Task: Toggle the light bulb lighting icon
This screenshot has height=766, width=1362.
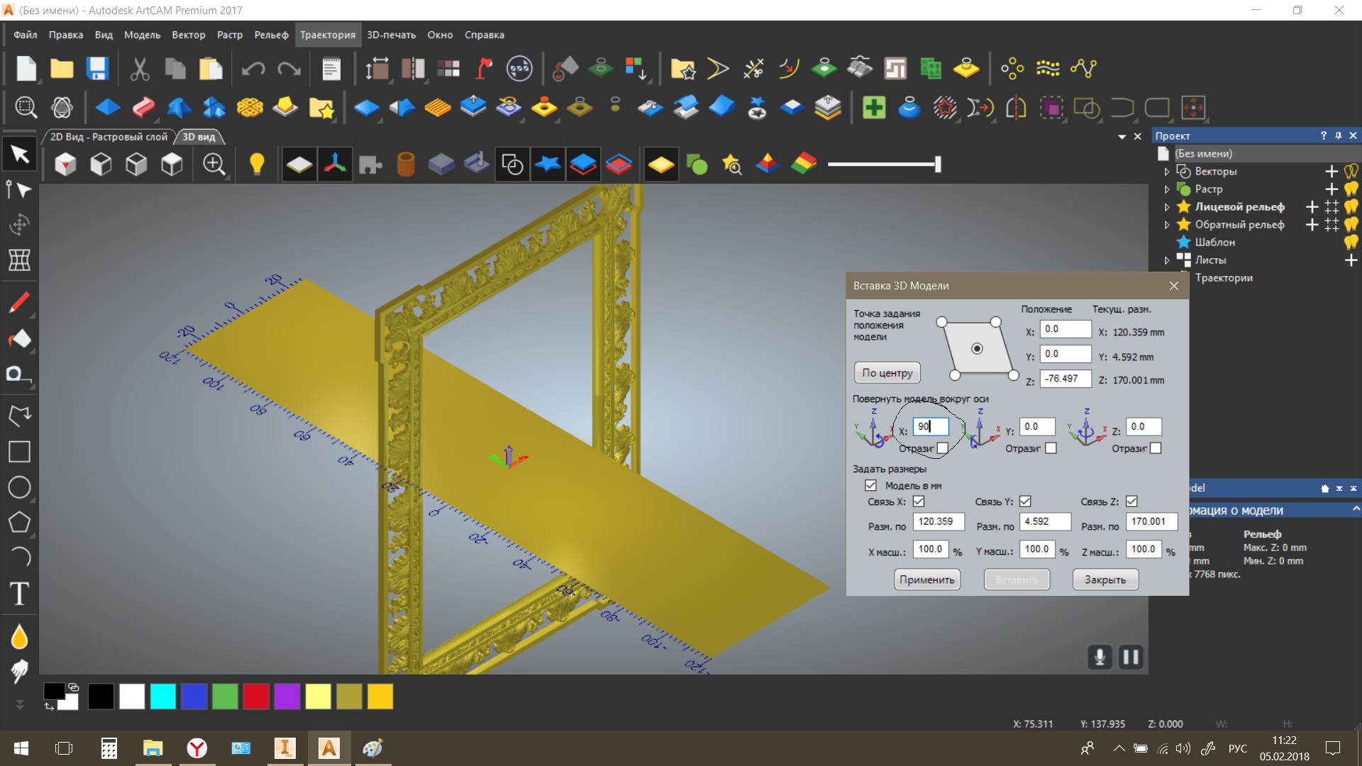Action: 257,165
